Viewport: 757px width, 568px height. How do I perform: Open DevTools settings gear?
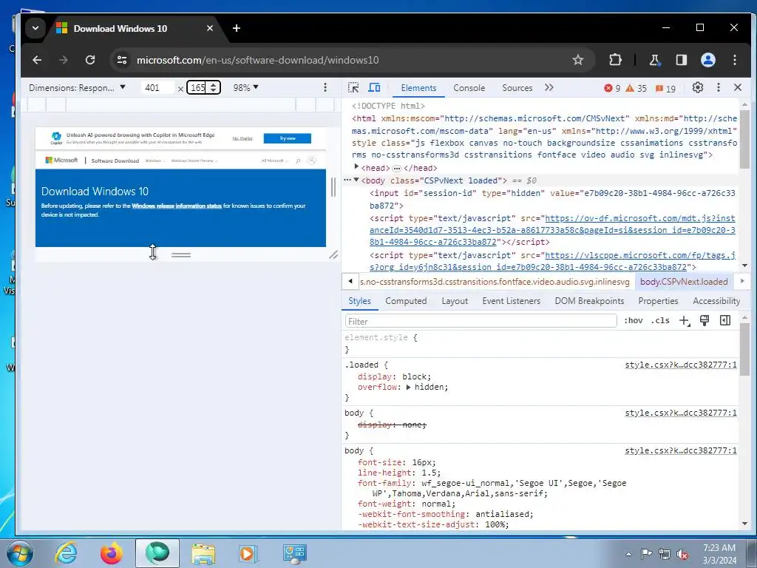[698, 87]
